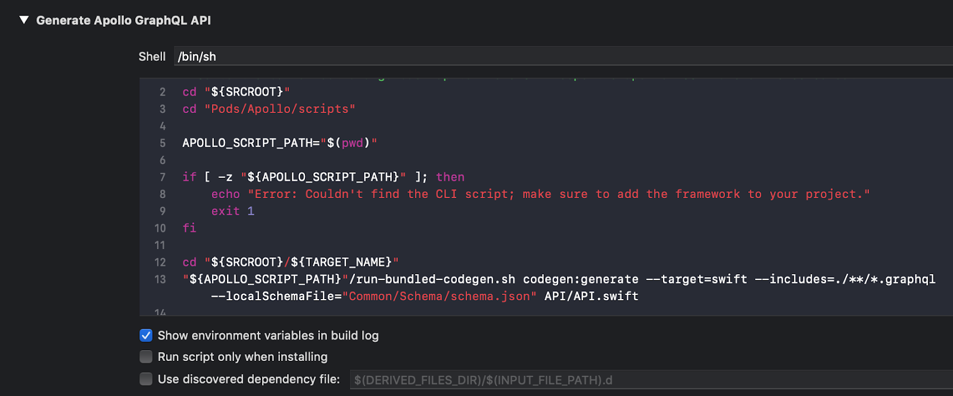The height and width of the screenshot is (396, 953).
Task: Click line number 5 in gutter
Action: click(x=163, y=143)
